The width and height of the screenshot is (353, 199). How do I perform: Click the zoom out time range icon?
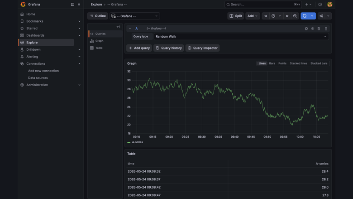click(295, 16)
